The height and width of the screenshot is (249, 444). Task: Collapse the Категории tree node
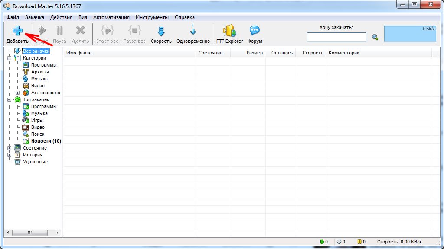point(10,58)
